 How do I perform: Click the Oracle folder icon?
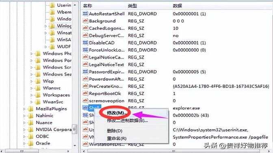(x=30, y=143)
